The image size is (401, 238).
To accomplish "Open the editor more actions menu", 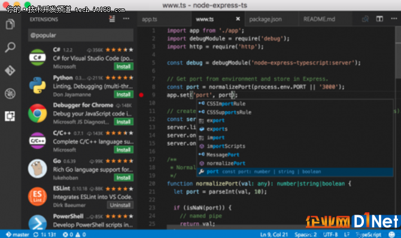I will (394, 19).
